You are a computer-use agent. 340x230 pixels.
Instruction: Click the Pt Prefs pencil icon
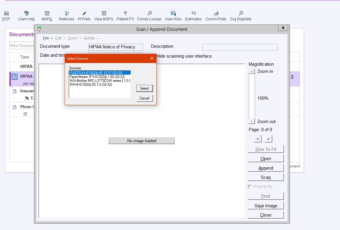(84, 13)
